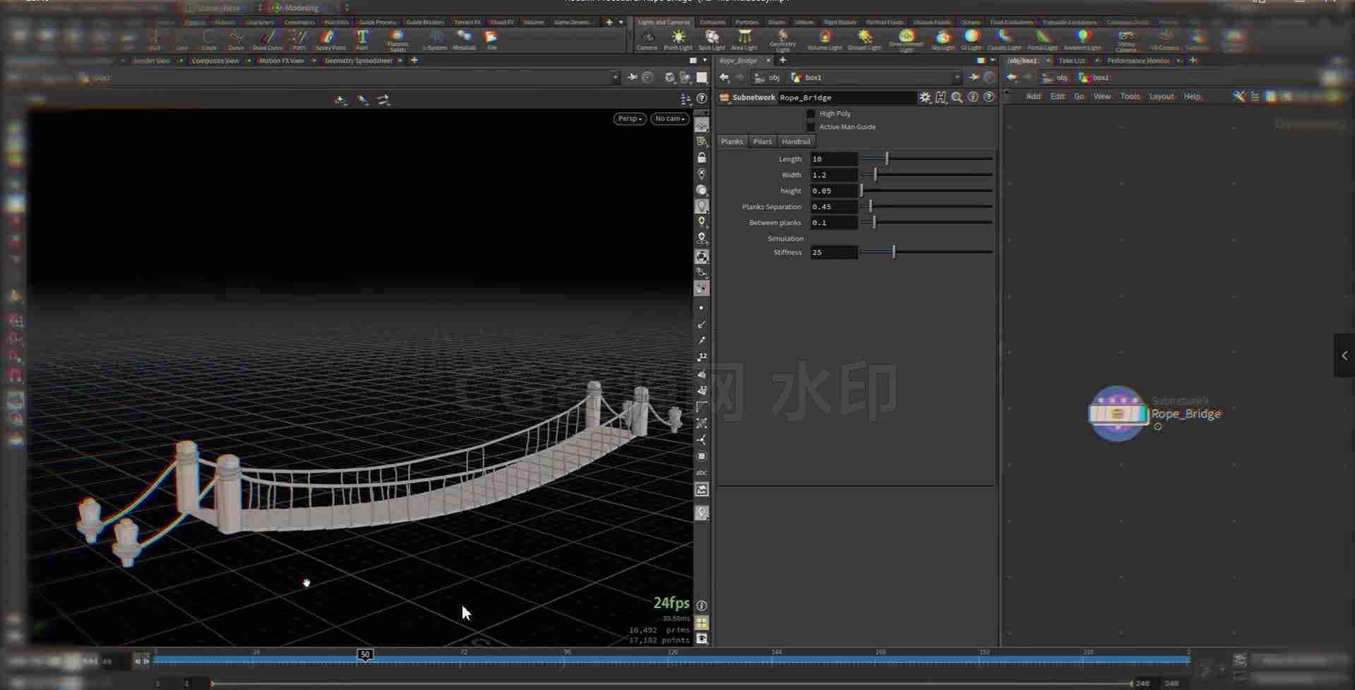Open the Lights and Cameras shelf tab

point(664,22)
